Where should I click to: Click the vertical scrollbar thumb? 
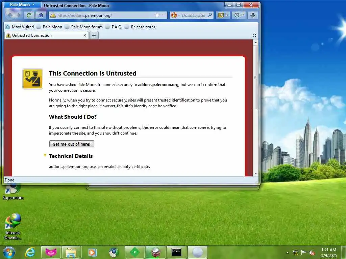point(255,77)
